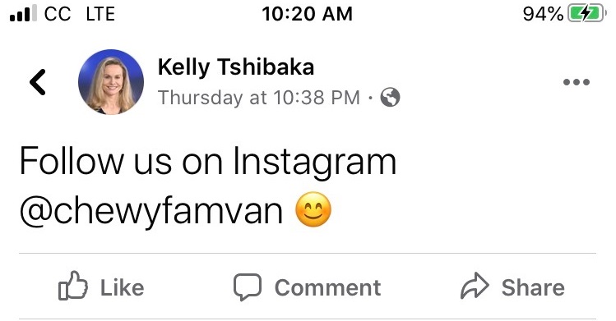The image size is (616, 321).
Task: Click the Comment speech bubble icon
Action: [248, 287]
